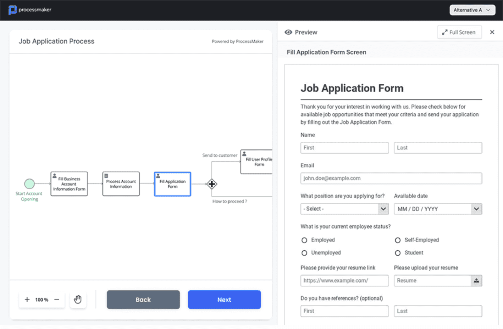Click the Start Account Opening event circle
This screenshot has height=329, width=503.
point(29,184)
